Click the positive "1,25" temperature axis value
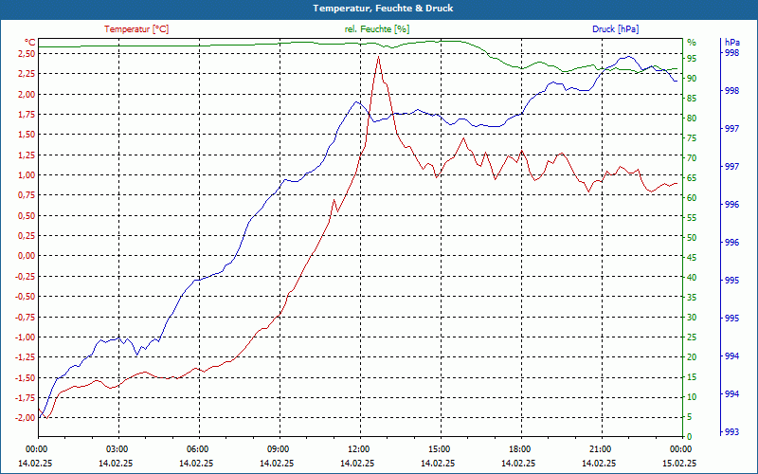Image resolution: width=758 pixels, height=474 pixels. pyautogui.click(x=27, y=155)
